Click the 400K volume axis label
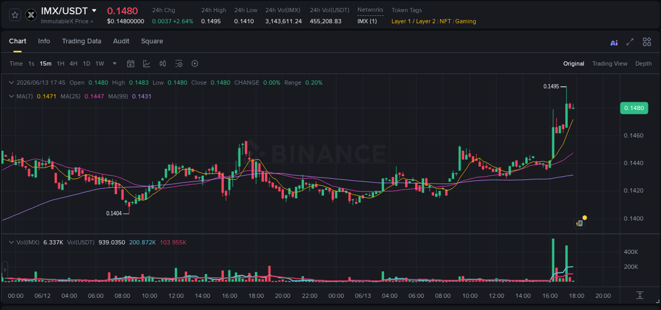Screen dimensions: 661x310 (631, 252)
